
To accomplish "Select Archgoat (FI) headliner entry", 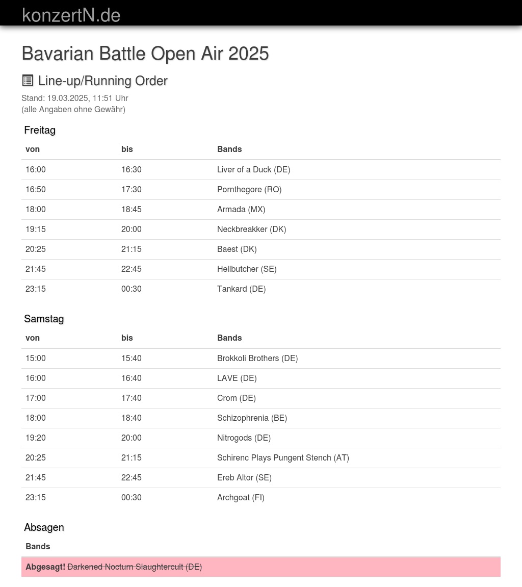I will pyautogui.click(x=241, y=498).
